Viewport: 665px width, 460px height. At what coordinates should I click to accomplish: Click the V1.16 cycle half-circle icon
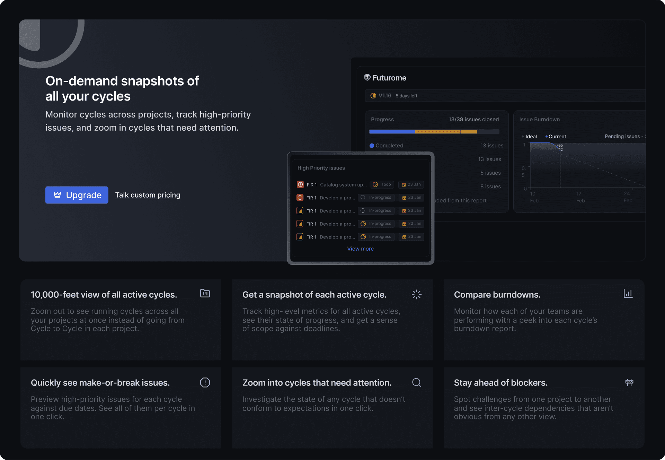(x=373, y=96)
